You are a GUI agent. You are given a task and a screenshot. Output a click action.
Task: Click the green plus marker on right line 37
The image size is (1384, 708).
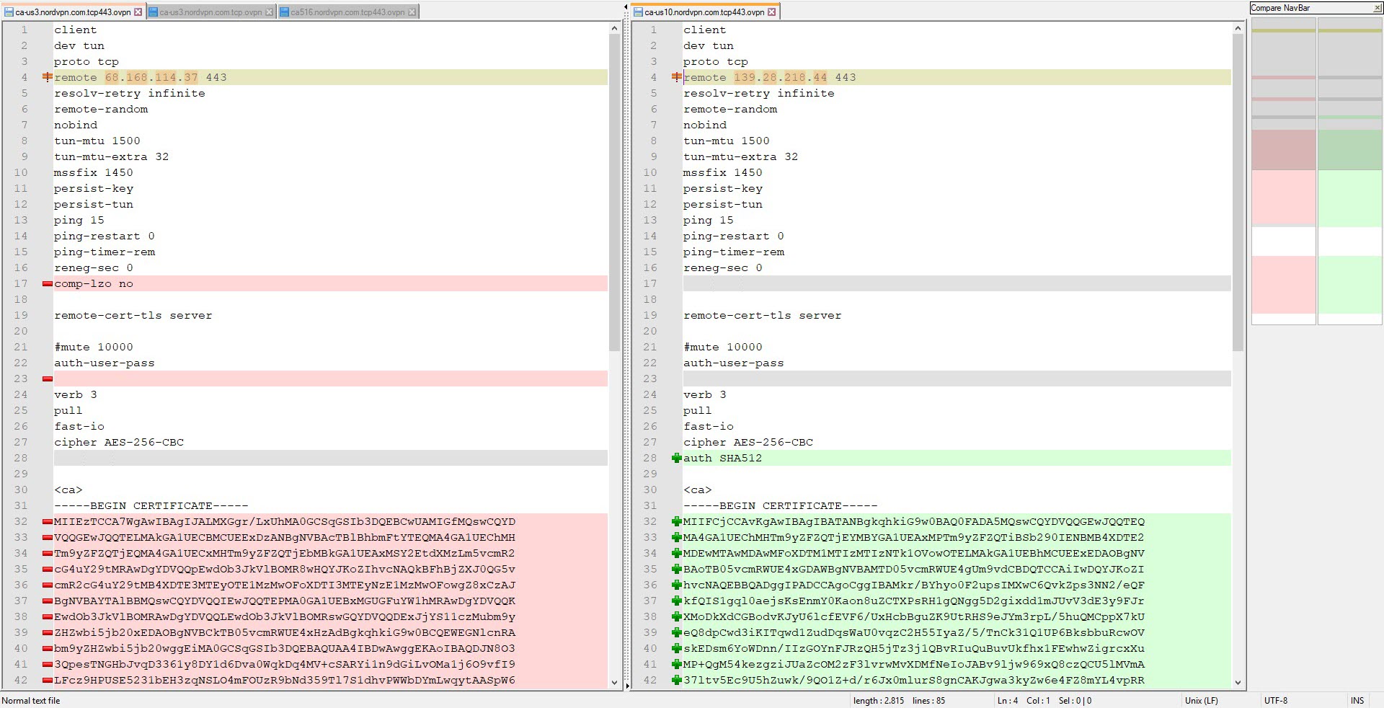[677, 601]
